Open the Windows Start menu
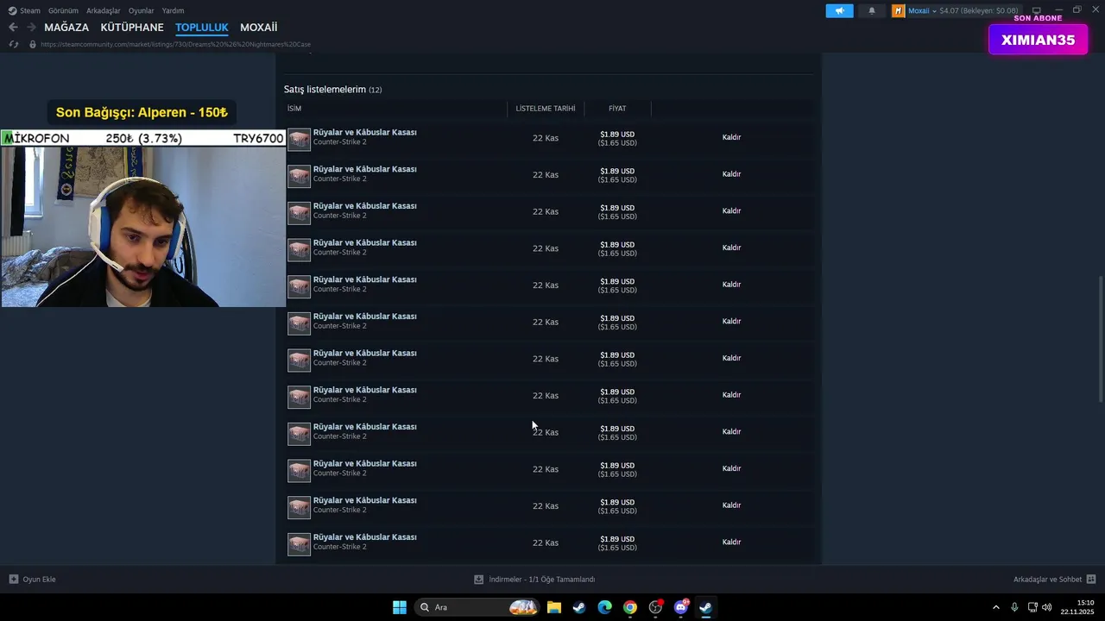Image resolution: width=1105 pixels, height=621 pixels. (400, 607)
